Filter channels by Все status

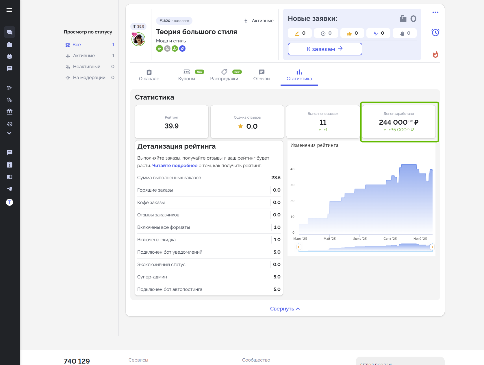(x=90, y=45)
